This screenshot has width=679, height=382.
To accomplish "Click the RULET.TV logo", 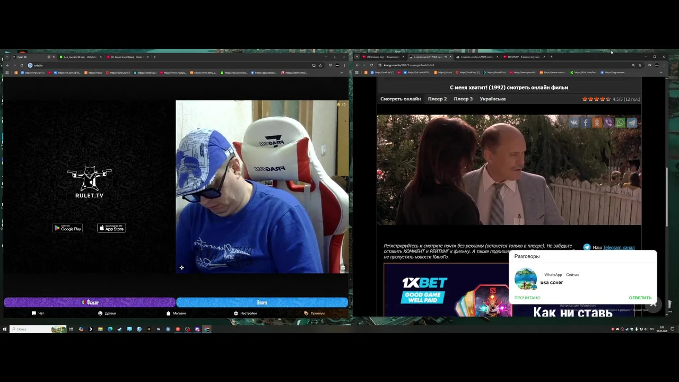I will click(x=89, y=183).
